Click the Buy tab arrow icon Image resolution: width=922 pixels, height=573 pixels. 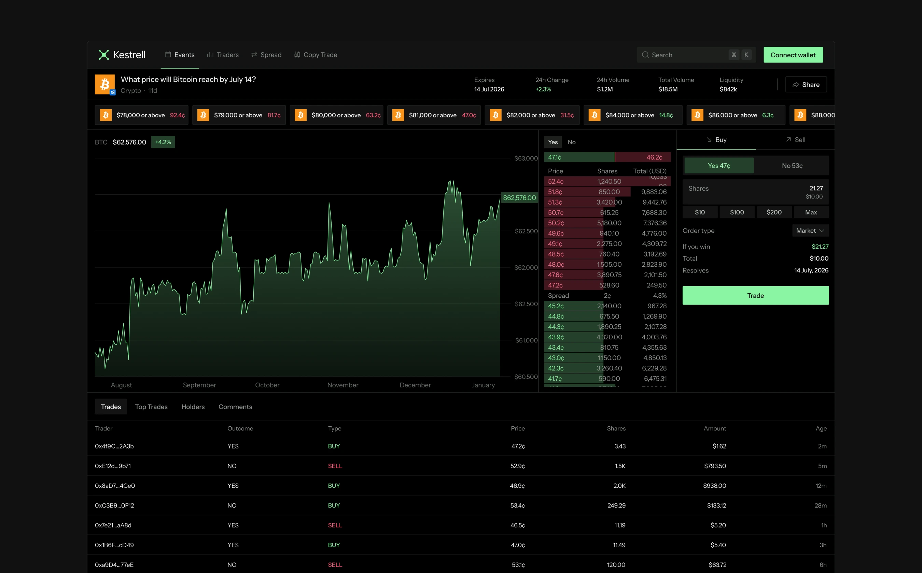pos(709,140)
